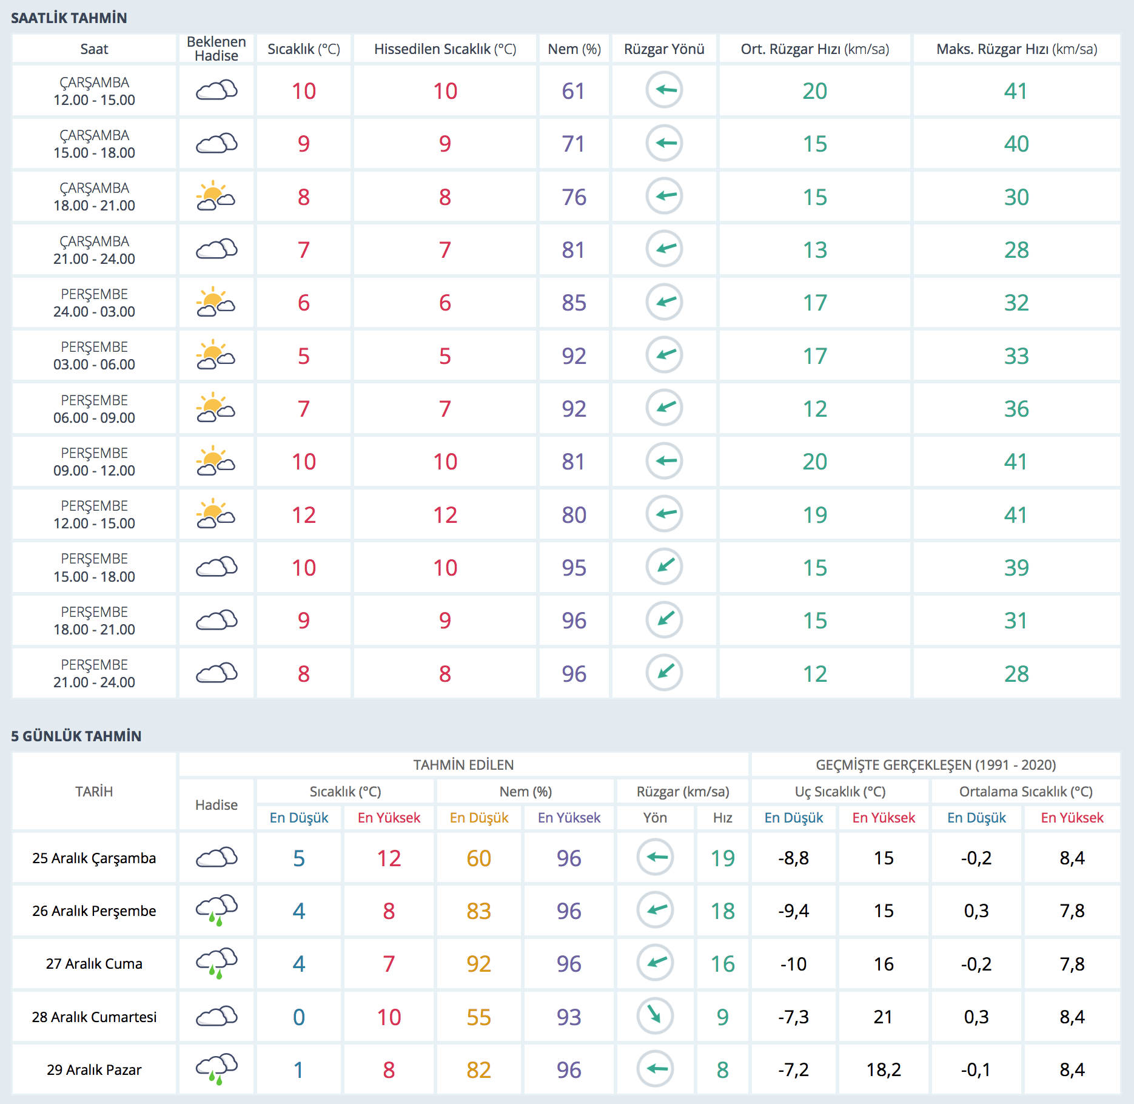Click the Maks. Rüzgar Hızı column header
The image size is (1134, 1104).
click(x=1016, y=49)
